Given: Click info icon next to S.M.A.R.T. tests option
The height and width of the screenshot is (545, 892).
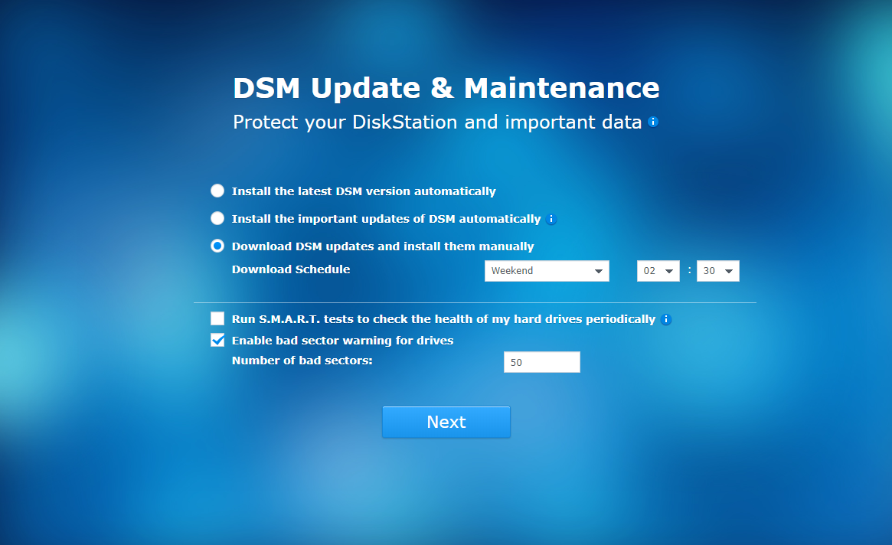Looking at the screenshot, I should click(x=665, y=320).
